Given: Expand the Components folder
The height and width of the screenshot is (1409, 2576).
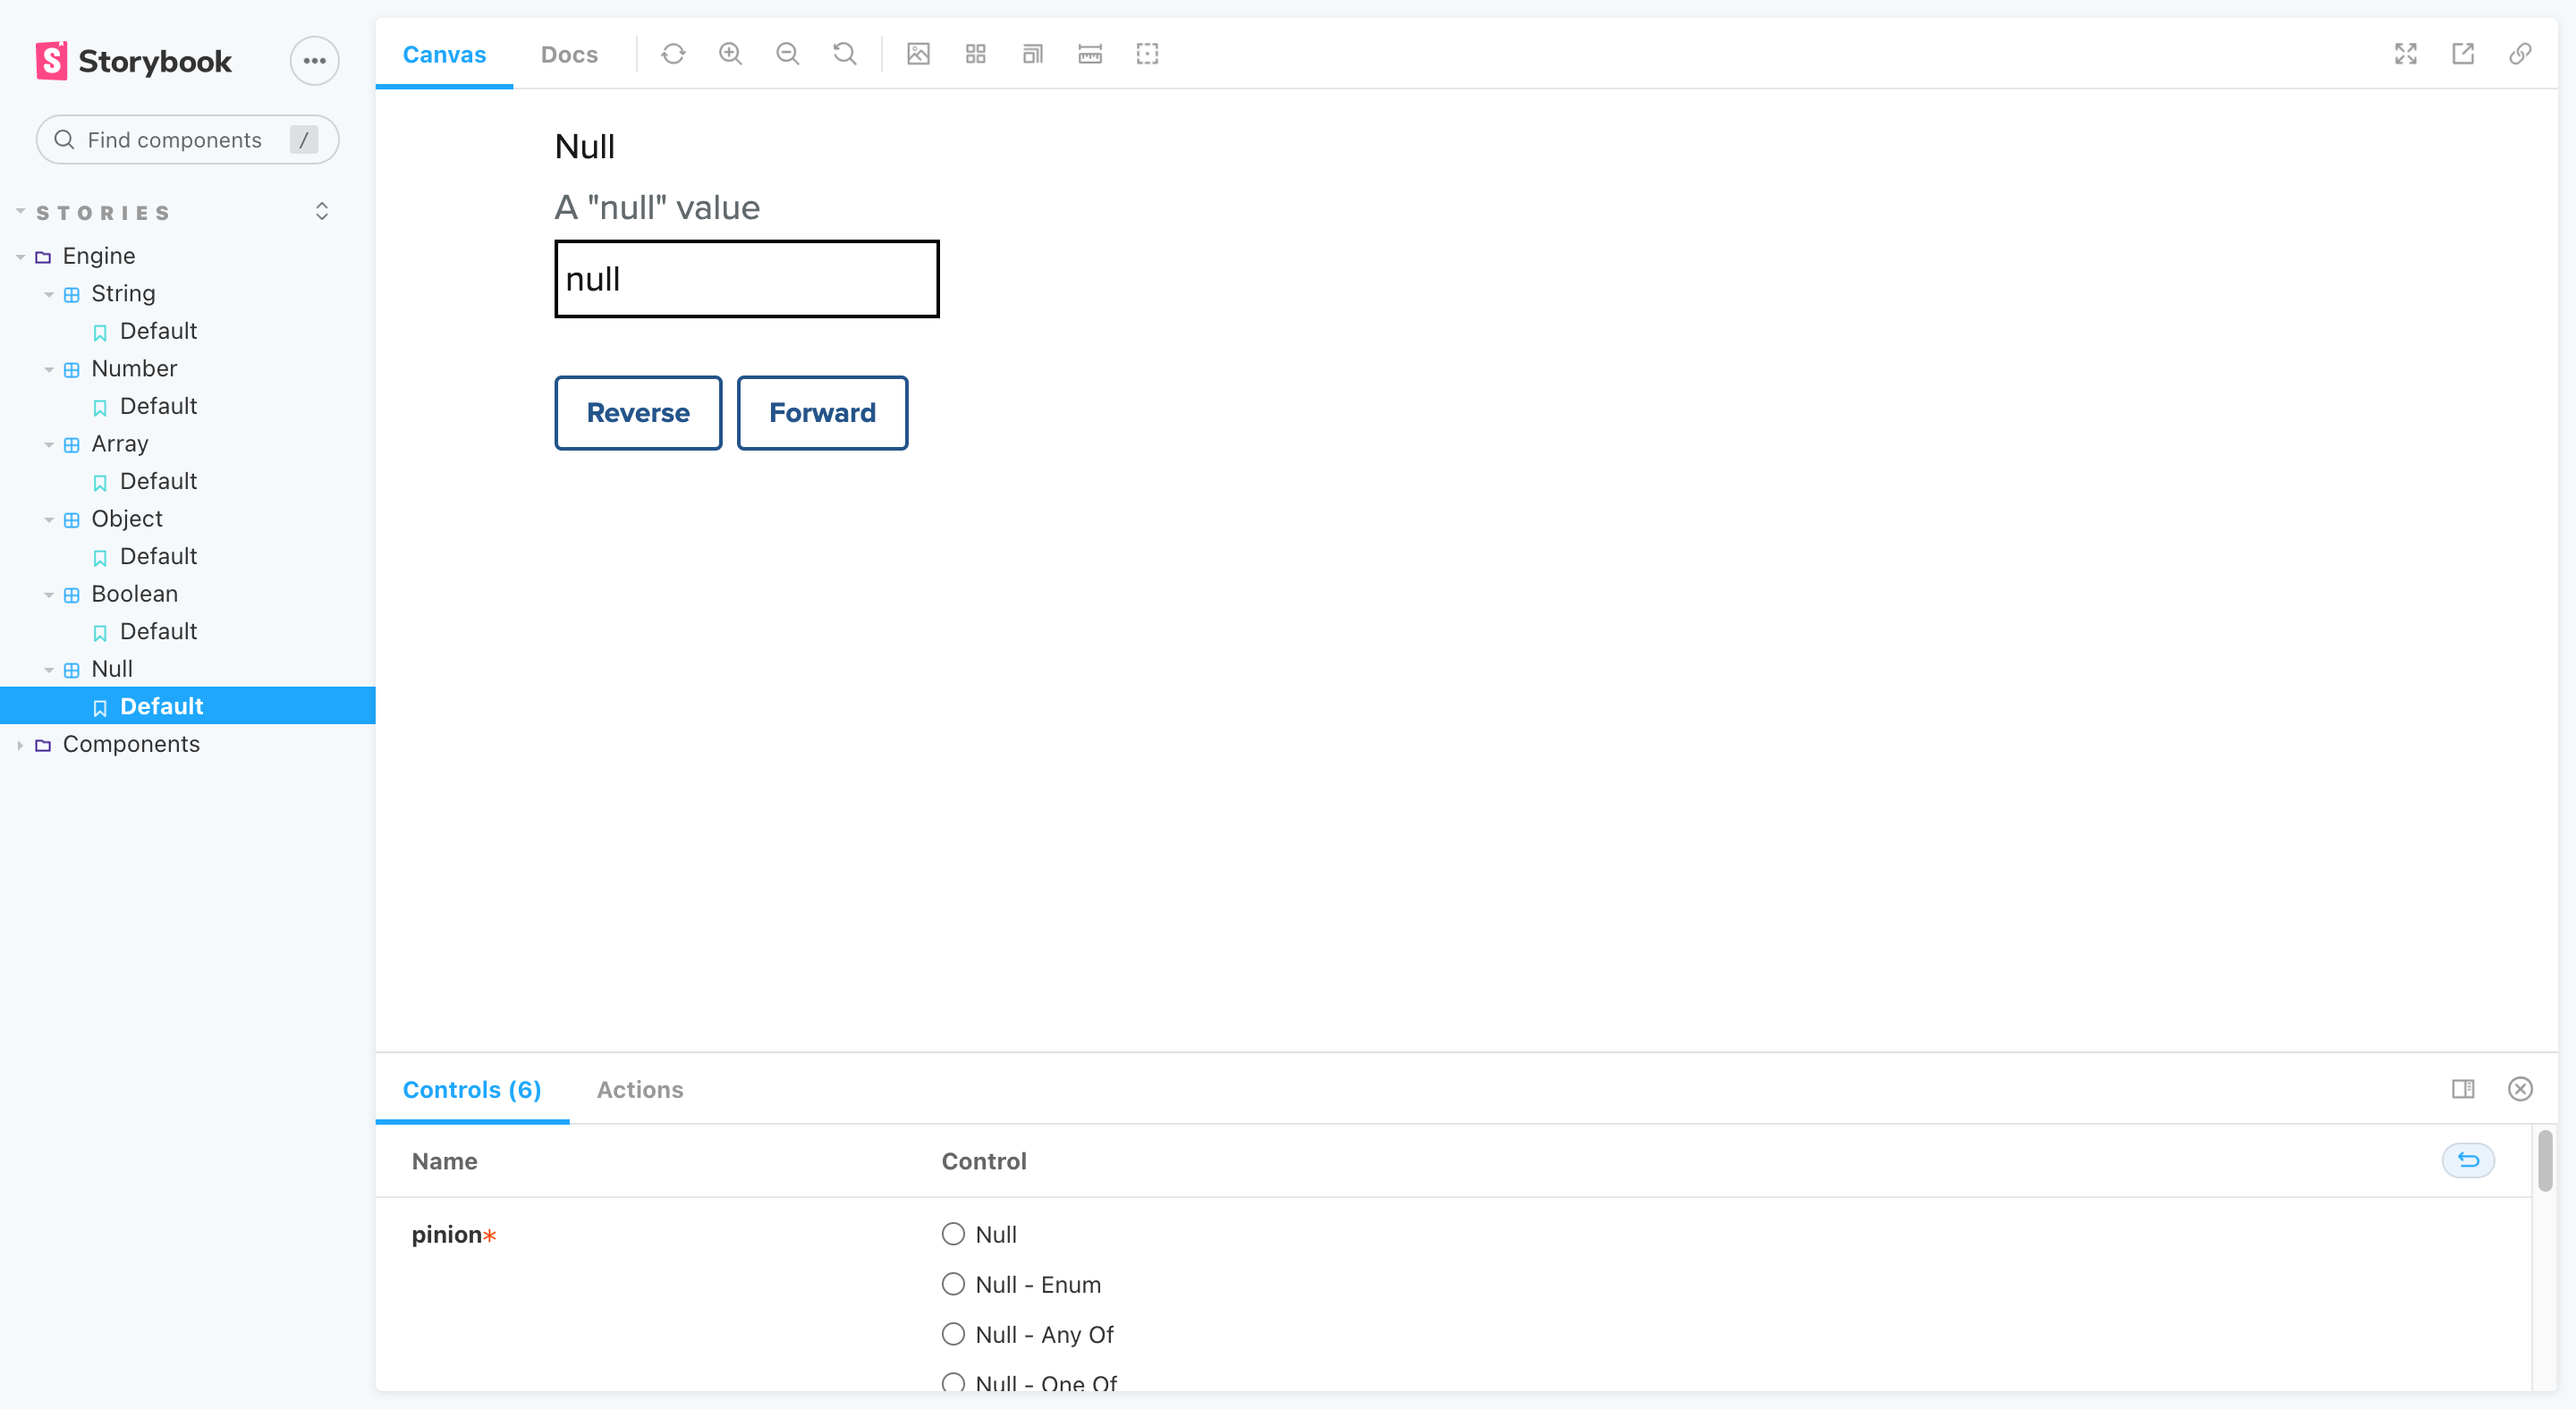Looking at the screenshot, I should tap(20, 746).
